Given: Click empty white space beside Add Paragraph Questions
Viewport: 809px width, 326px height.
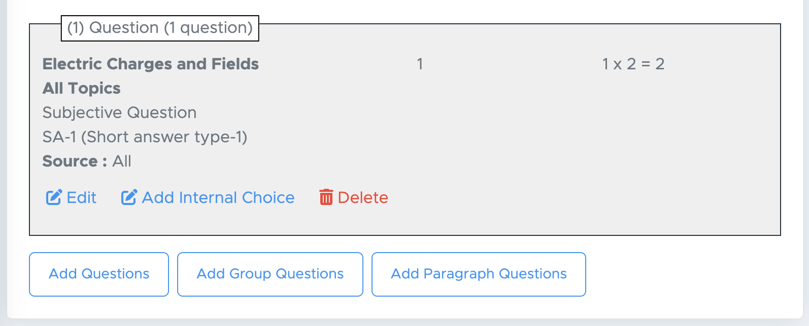Looking at the screenshot, I should 685,274.
